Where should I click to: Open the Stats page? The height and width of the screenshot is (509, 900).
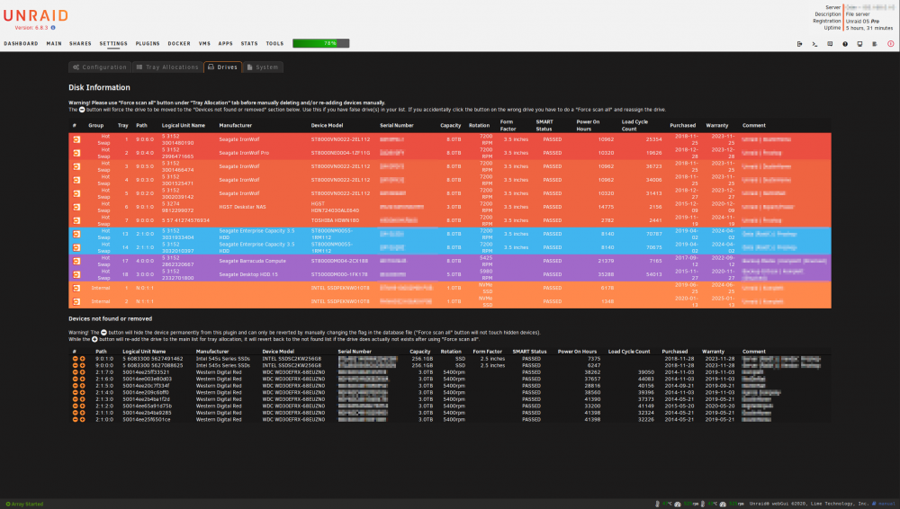(249, 43)
